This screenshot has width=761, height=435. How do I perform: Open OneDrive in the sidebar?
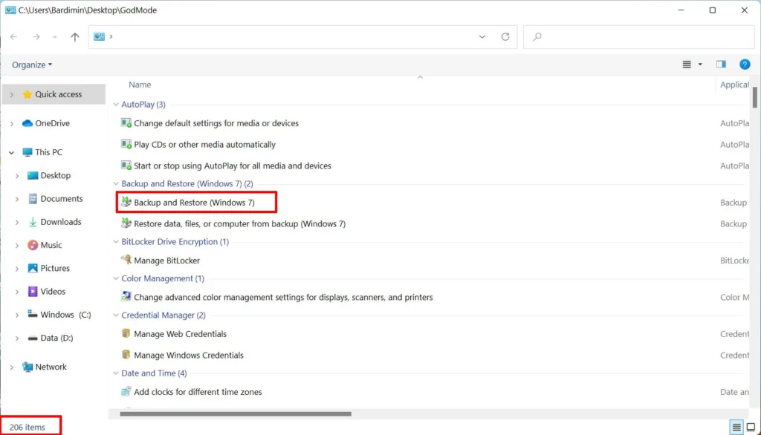pos(53,123)
